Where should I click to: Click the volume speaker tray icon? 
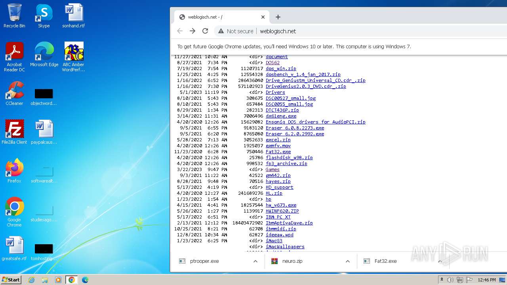[x=450, y=280]
